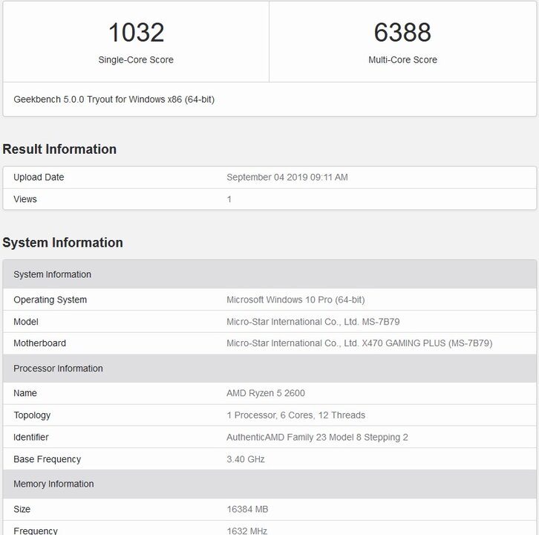This screenshot has width=539, height=535.
Task: Click the processor Name label
Action: coord(25,393)
